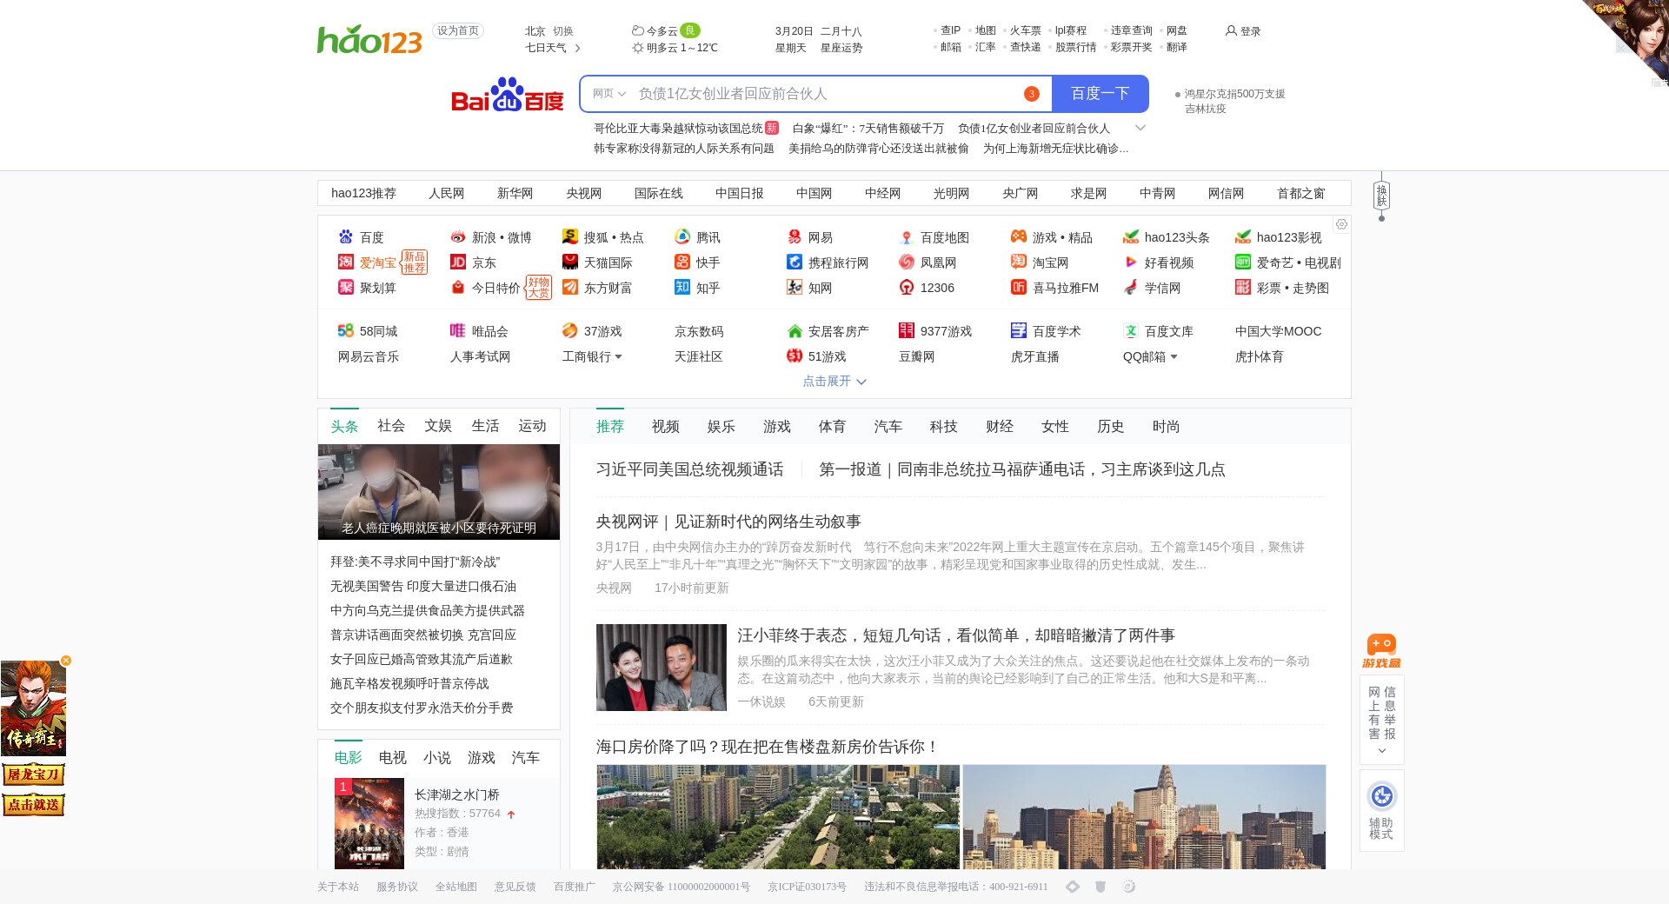
Task: Click the 12306 railway icon
Action: coord(907,288)
